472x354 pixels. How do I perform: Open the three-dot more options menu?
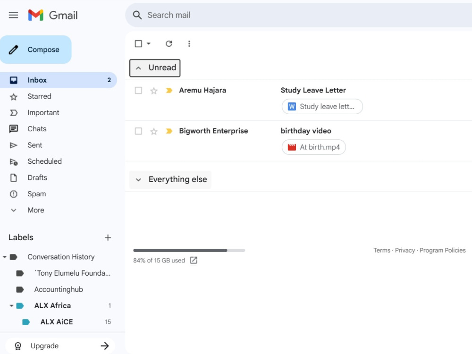tap(189, 43)
